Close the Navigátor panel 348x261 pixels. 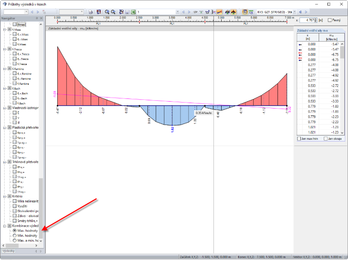point(41,18)
